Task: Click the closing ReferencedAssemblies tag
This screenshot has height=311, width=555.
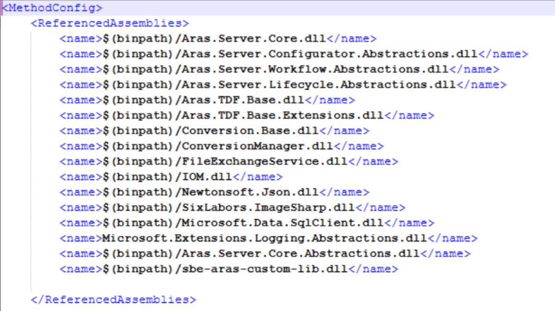Action: pyautogui.click(x=113, y=299)
